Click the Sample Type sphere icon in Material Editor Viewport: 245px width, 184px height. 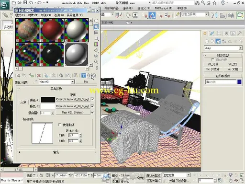click(96, 21)
